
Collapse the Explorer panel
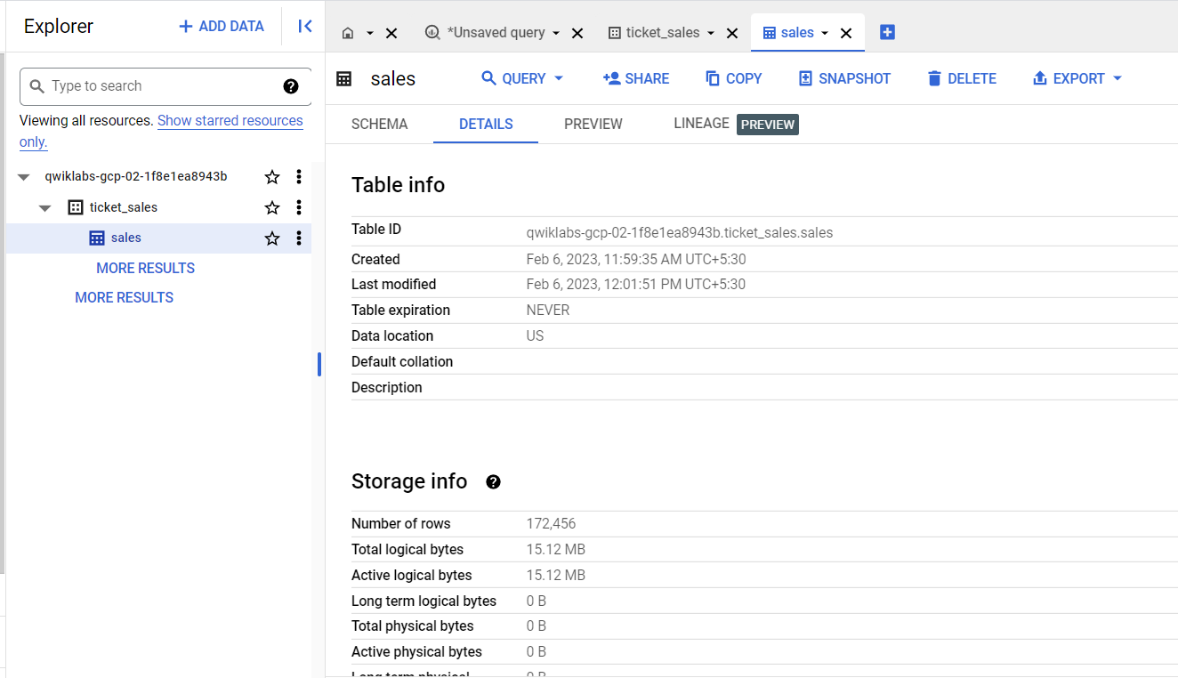304,27
